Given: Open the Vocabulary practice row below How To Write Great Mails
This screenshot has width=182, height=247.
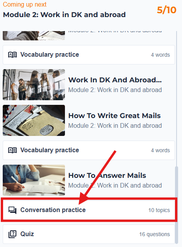Looking at the screenshot, I should click(89, 150).
